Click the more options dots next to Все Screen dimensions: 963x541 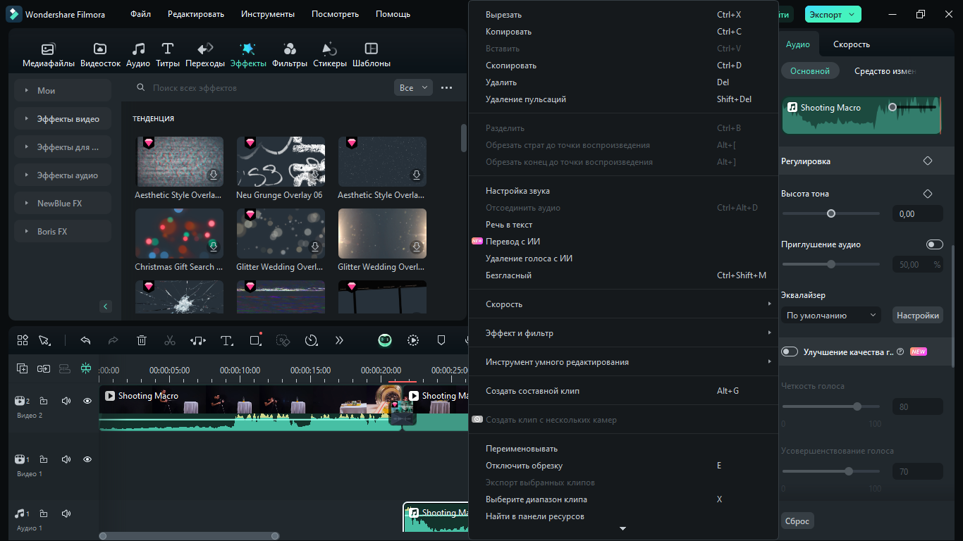pos(446,88)
